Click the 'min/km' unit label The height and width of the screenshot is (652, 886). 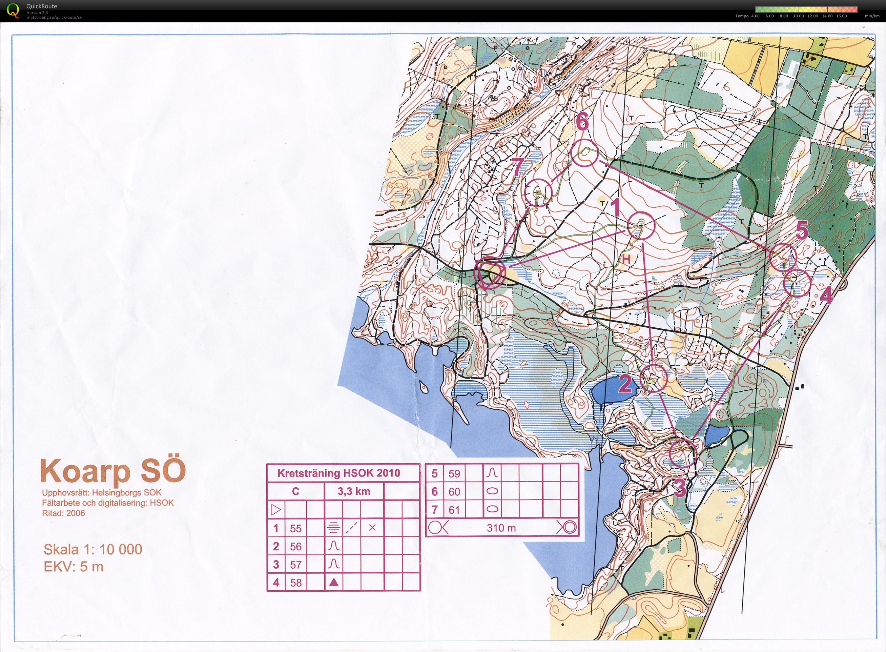tap(872, 16)
